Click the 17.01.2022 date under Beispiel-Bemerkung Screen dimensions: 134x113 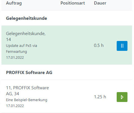15,106
